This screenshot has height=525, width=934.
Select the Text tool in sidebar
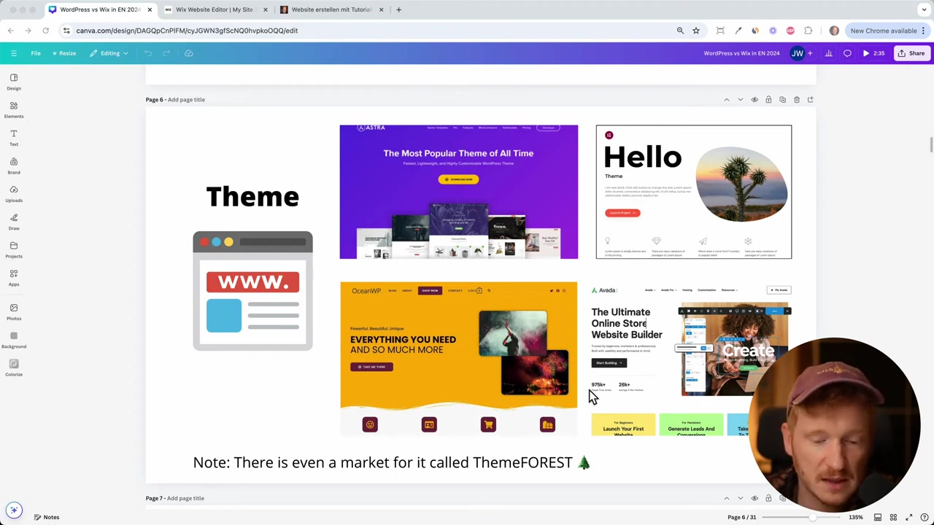[x=14, y=138]
